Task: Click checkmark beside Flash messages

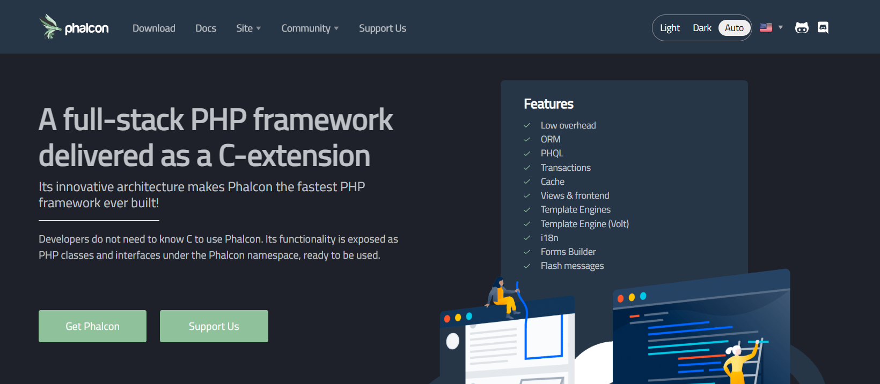Action: point(527,266)
